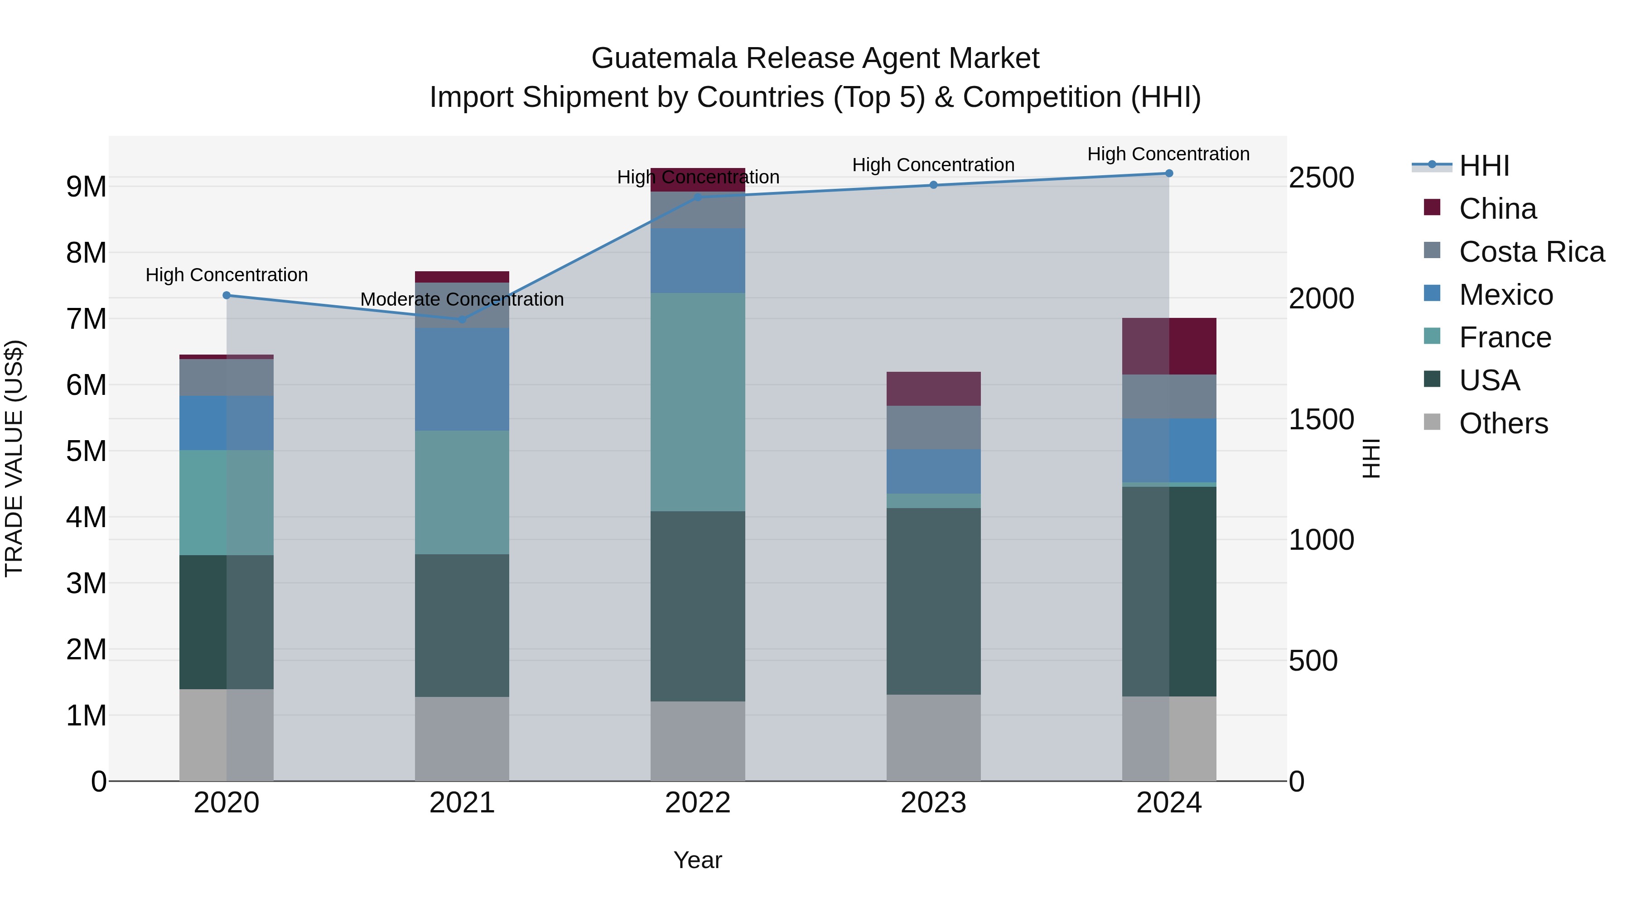The width and height of the screenshot is (1631, 917).
Task: Click the 'High Concentration' label above 2020
Action: pos(227,275)
